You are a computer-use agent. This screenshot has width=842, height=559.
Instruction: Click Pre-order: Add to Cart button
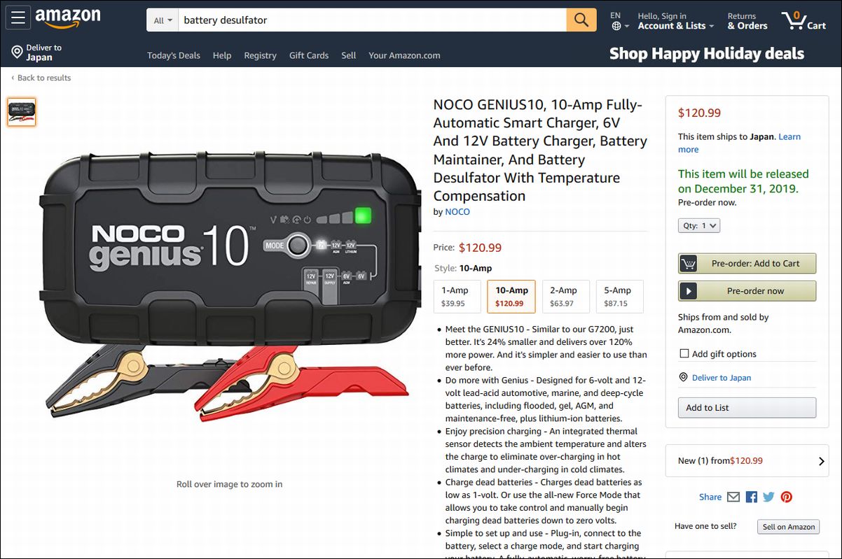point(747,264)
